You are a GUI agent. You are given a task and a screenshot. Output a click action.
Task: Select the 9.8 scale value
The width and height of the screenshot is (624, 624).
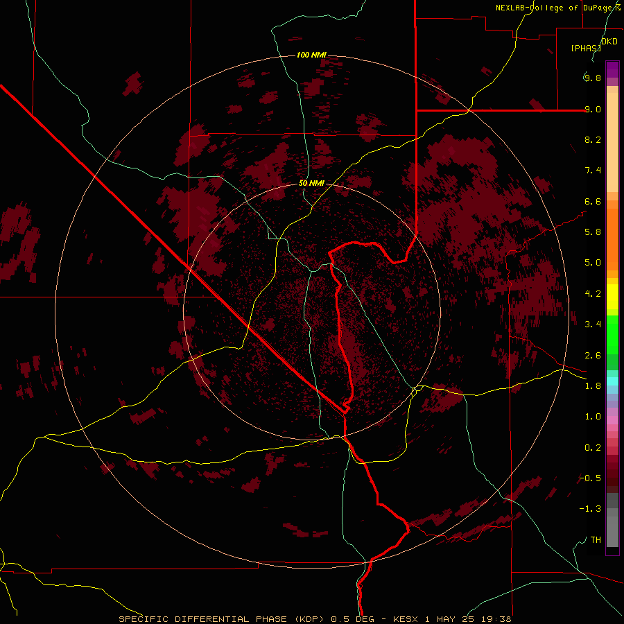(x=593, y=78)
